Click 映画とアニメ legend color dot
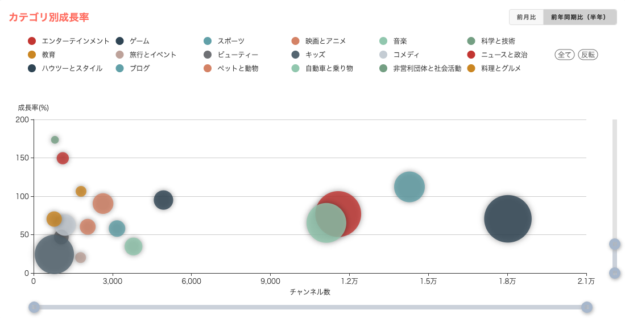 pos(295,41)
